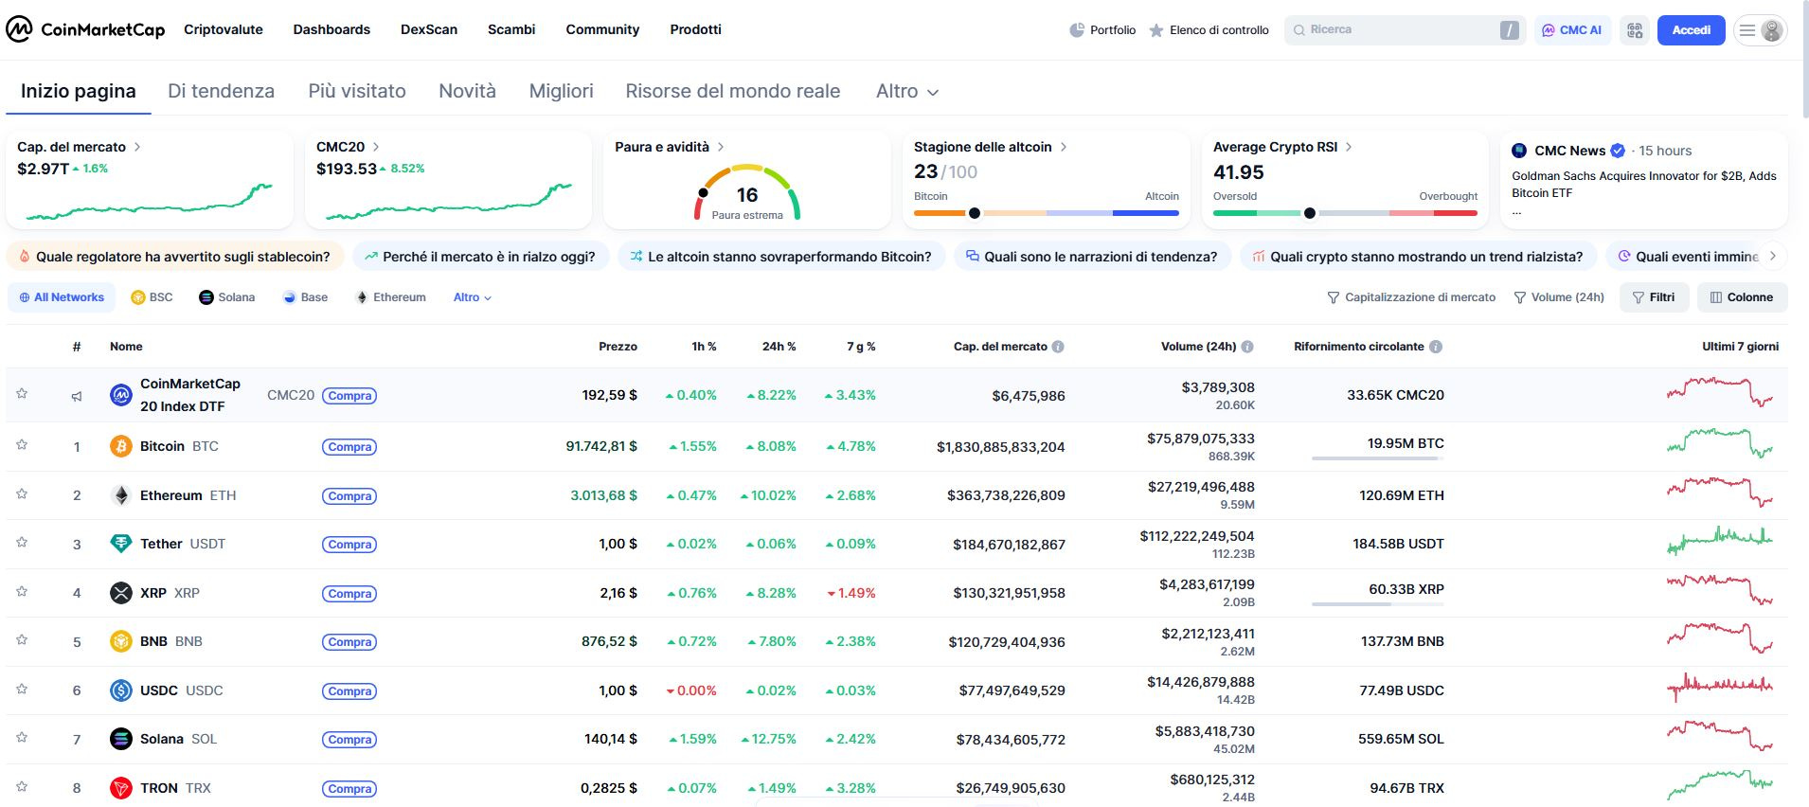Open Colonne button
The height and width of the screenshot is (807, 1809).
pos(1742,297)
